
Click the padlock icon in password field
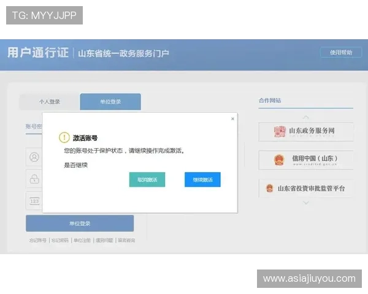(x=34, y=179)
